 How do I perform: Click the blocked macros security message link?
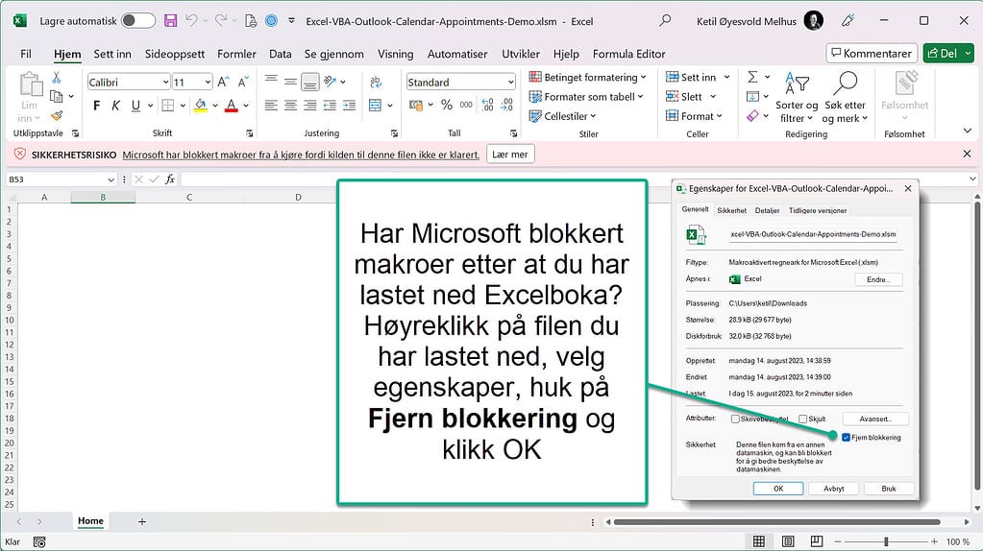[301, 155]
